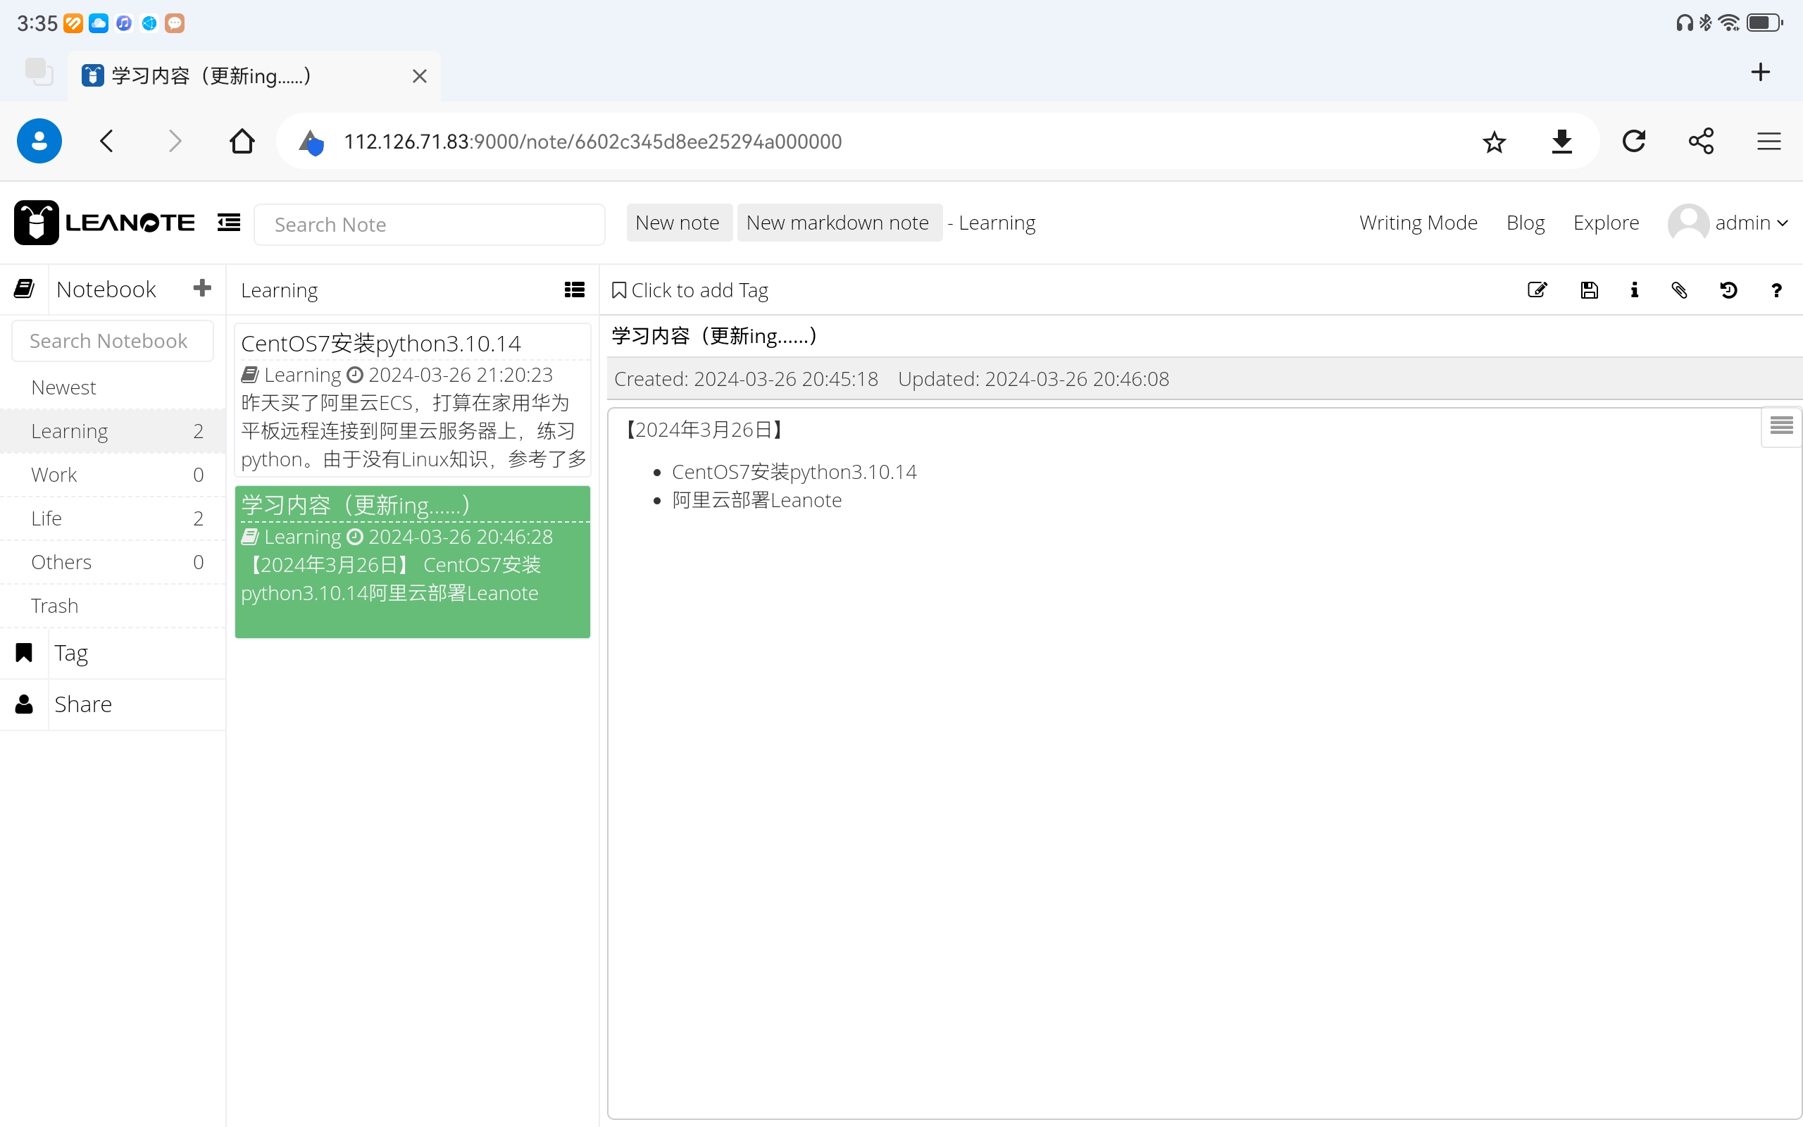Collapse left sidebar with fold icon
This screenshot has height=1127, width=1803.
(x=229, y=223)
